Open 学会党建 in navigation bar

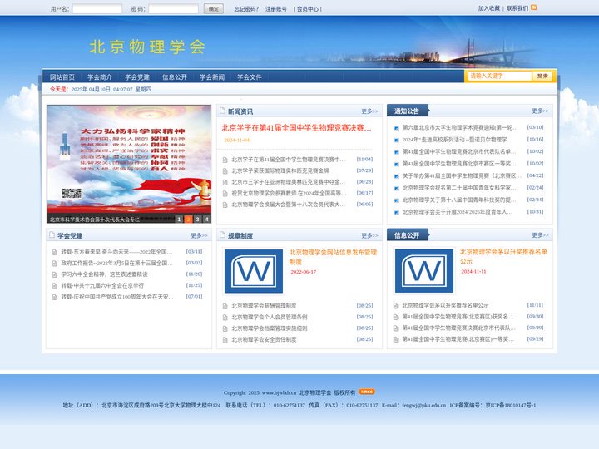137,77
